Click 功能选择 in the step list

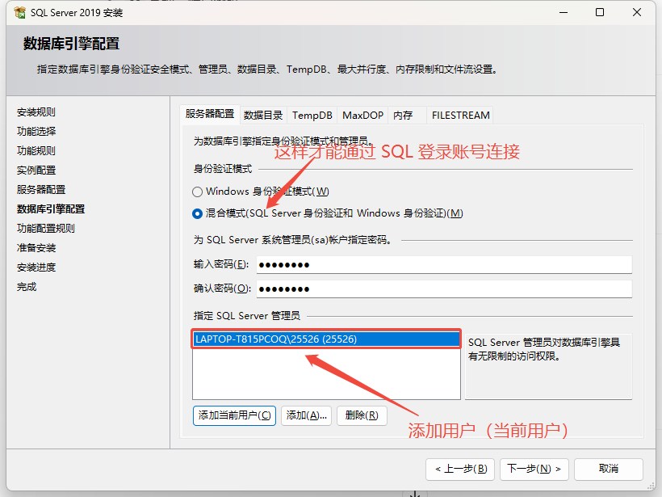point(36,132)
